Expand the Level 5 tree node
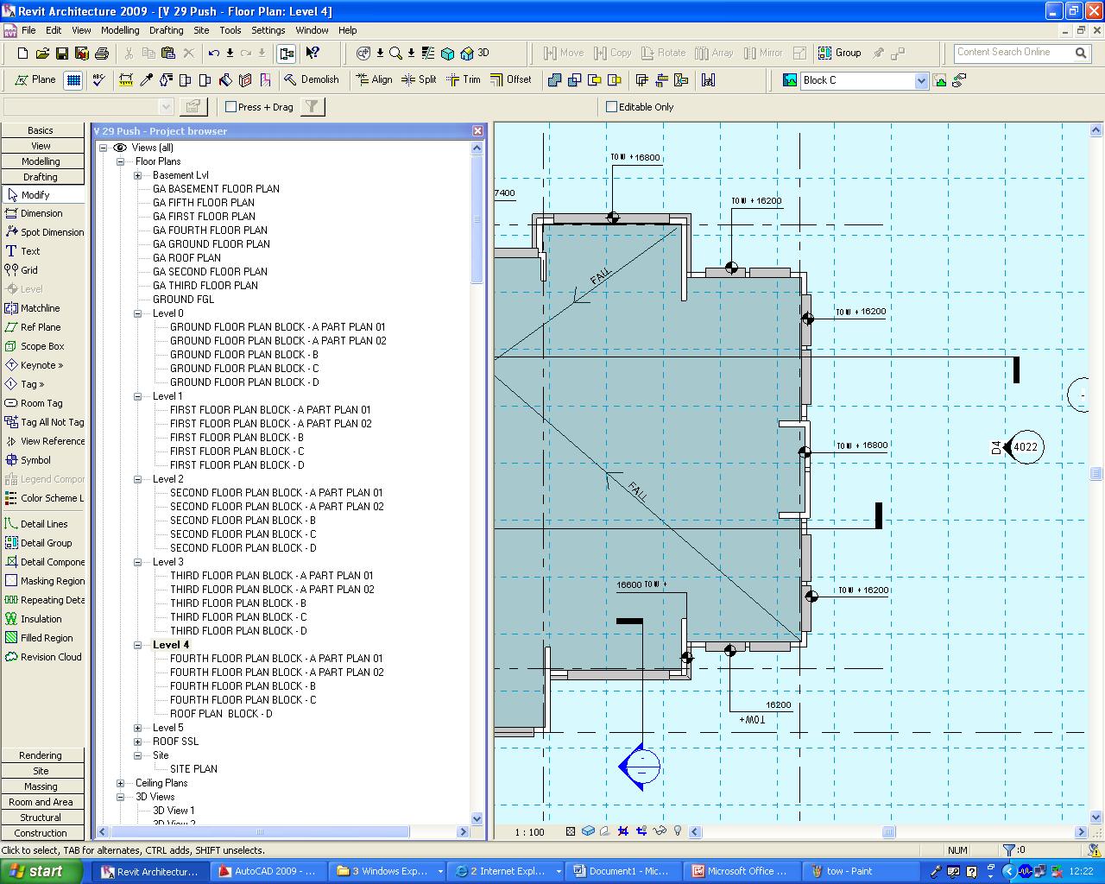The width and height of the screenshot is (1105, 884). pyautogui.click(x=137, y=728)
